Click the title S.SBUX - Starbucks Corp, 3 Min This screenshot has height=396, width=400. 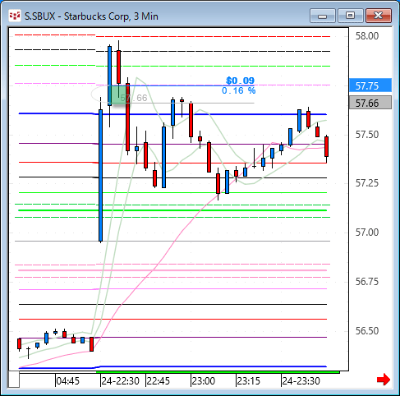coord(91,16)
